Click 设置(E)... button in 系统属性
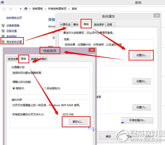The image size is (165, 145). [x=141, y=81]
